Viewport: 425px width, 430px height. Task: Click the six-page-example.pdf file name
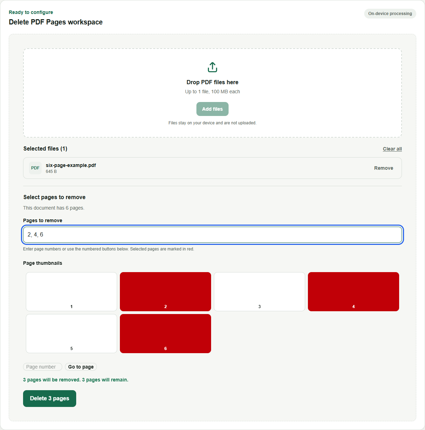tap(71, 165)
